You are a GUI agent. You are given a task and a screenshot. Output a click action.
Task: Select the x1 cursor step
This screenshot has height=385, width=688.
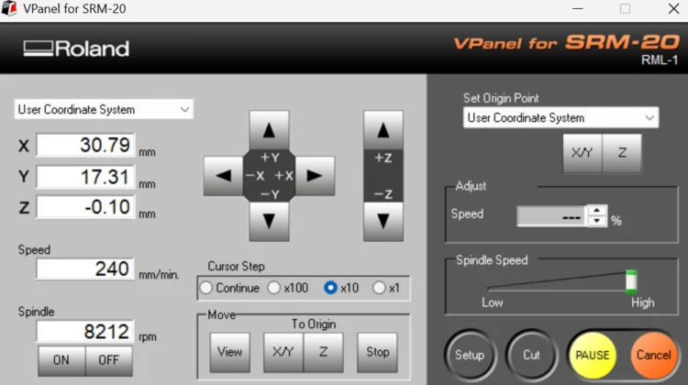click(x=386, y=288)
